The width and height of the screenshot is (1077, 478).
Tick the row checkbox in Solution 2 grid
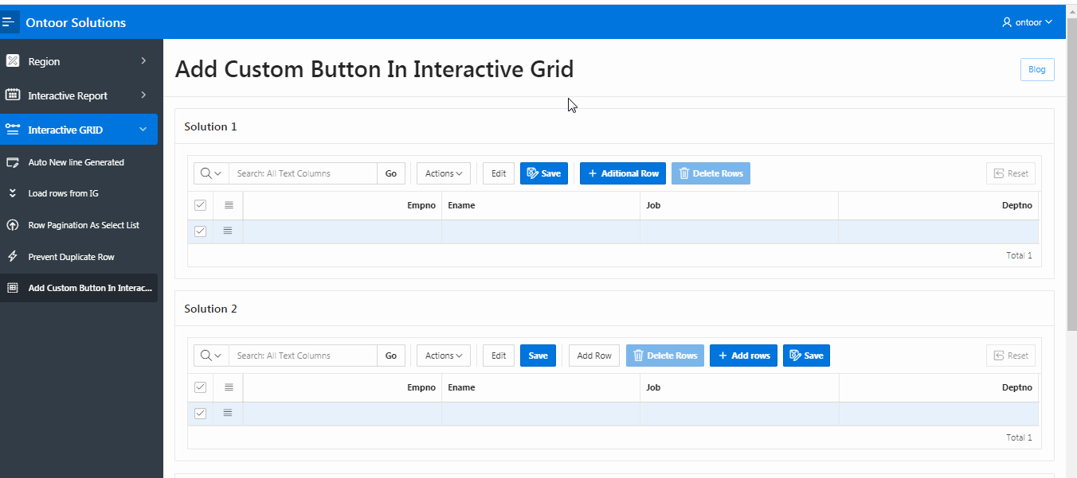tap(200, 413)
